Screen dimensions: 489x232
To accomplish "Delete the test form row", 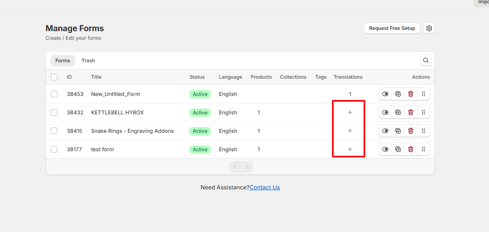I will 410,149.
